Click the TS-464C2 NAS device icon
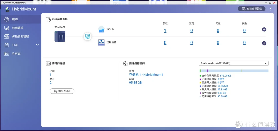Viewport: 278px width, 131px height. (x=60, y=36)
